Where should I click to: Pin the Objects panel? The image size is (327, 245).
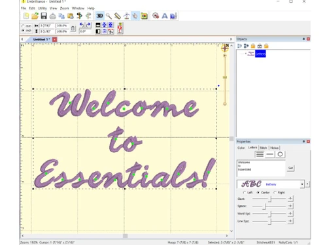(303, 39)
